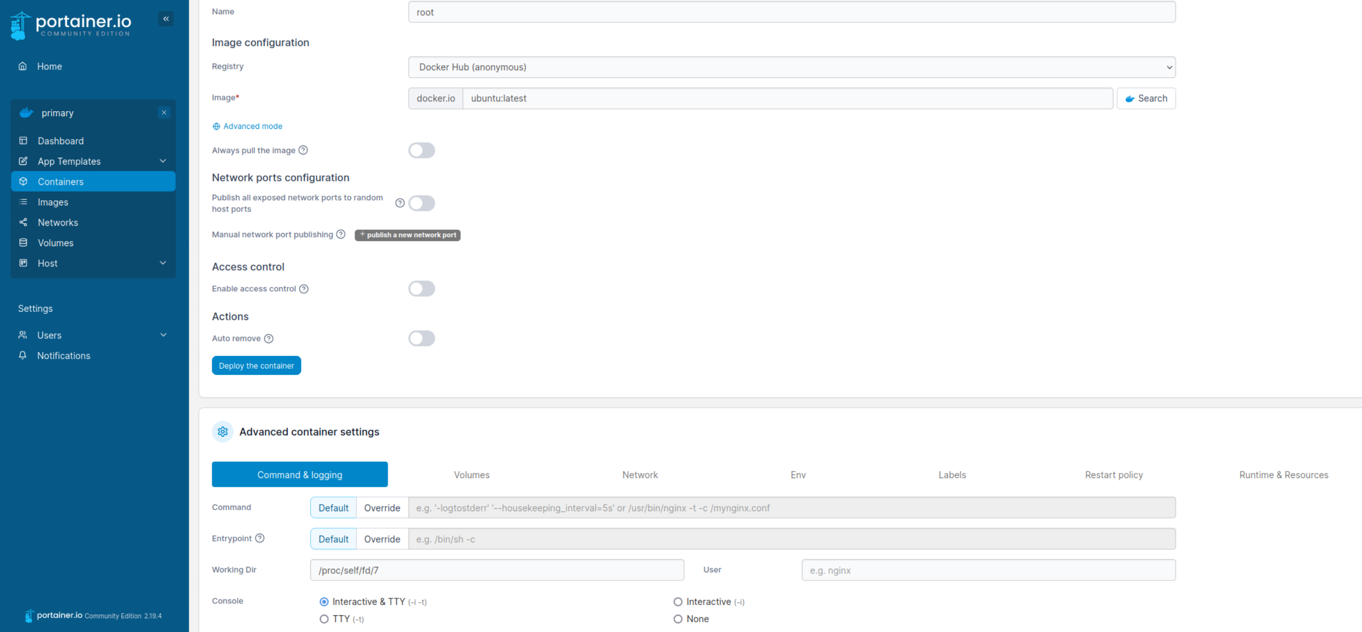This screenshot has height=632, width=1362.
Task: Click the Deploy the container button
Action: point(256,365)
